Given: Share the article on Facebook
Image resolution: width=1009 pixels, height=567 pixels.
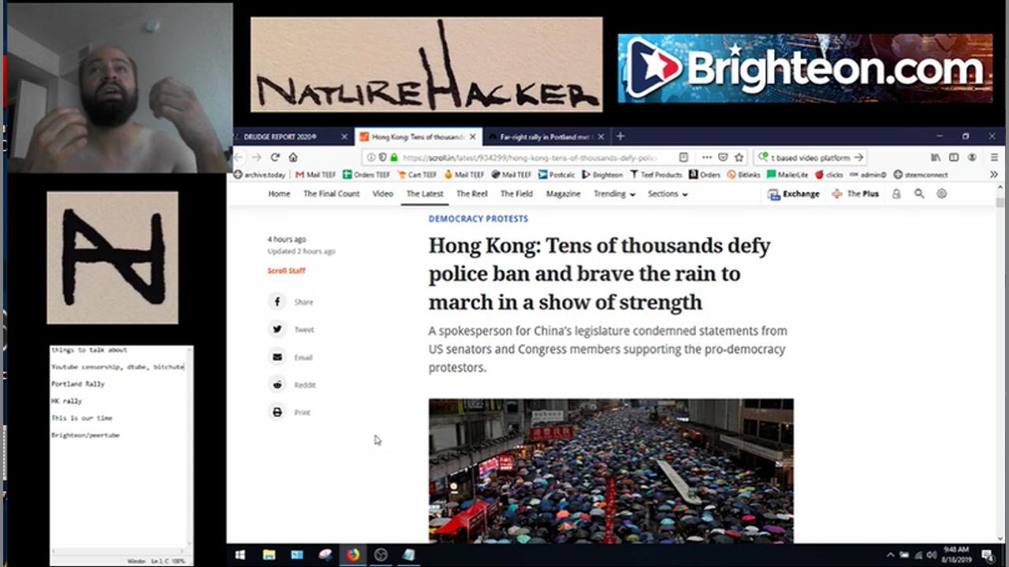Looking at the screenshot, I should point(277,302).
